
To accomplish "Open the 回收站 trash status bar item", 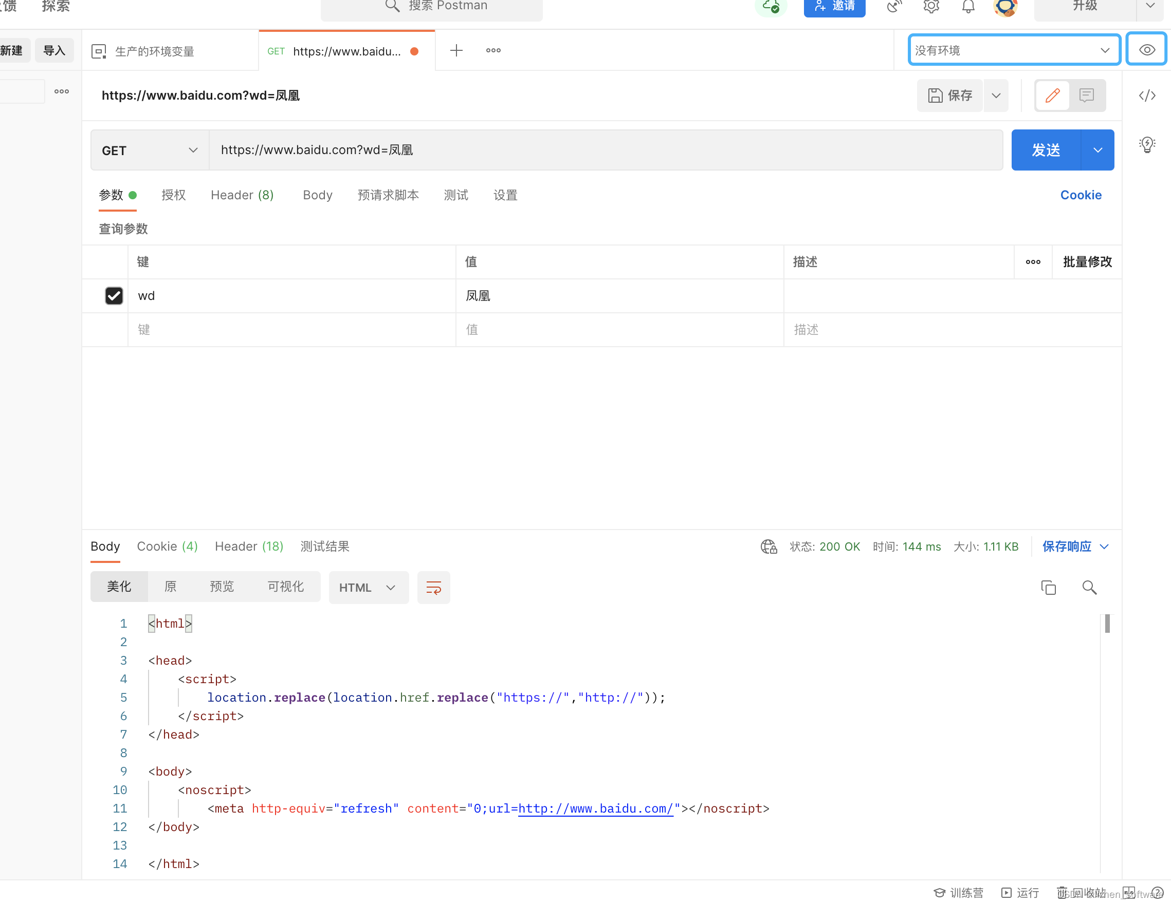I will click(1082, 892).
